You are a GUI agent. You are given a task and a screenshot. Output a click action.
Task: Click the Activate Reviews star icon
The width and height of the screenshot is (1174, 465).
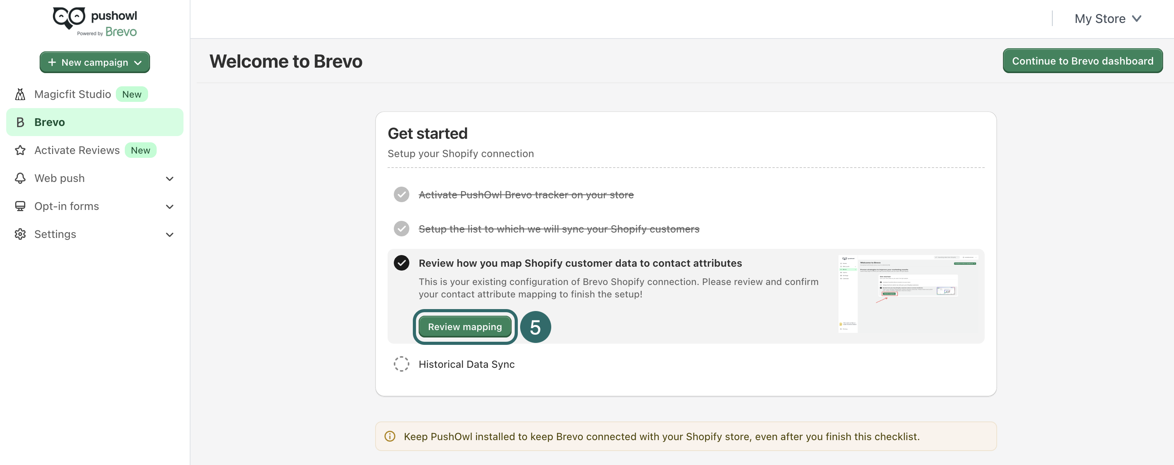tap(20, 150)
